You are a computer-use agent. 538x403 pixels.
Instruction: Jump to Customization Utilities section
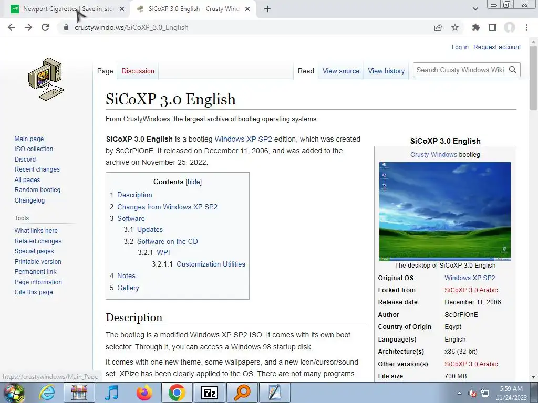[211, 264]
